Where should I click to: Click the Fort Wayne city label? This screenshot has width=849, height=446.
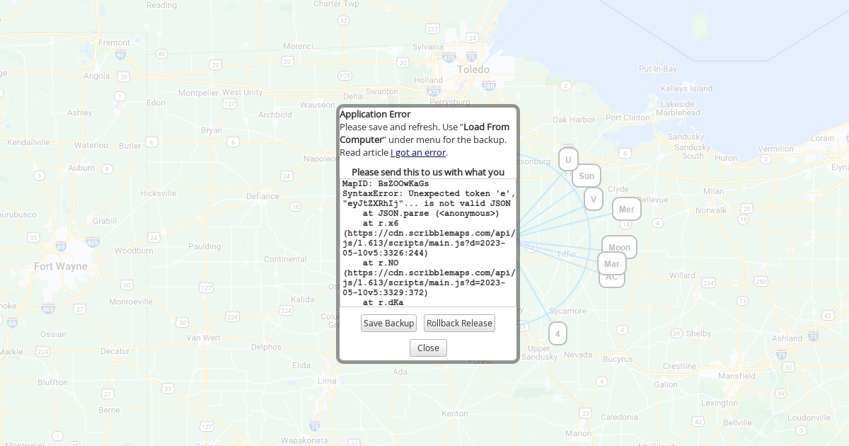coord(61,267)
